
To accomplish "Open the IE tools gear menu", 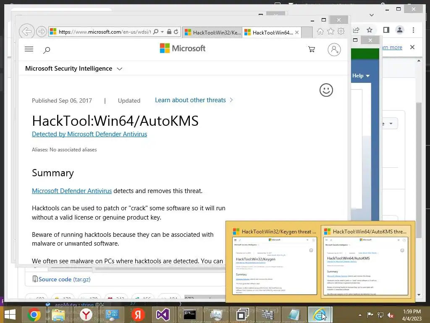I will click(x=341, y=31).
